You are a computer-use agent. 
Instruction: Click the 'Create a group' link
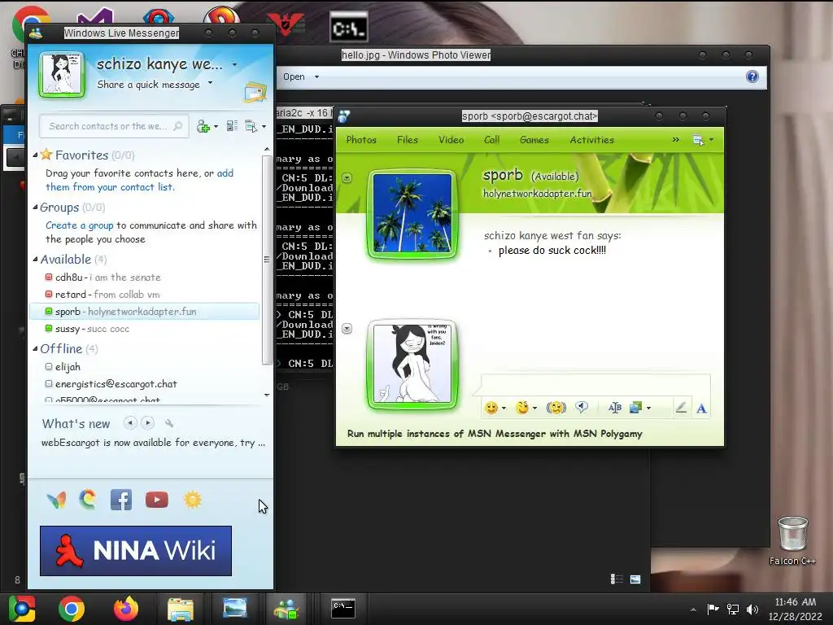[x=79, y=225]
